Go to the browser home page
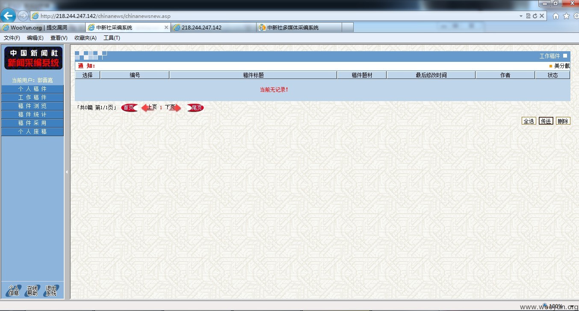 (556, 16)
